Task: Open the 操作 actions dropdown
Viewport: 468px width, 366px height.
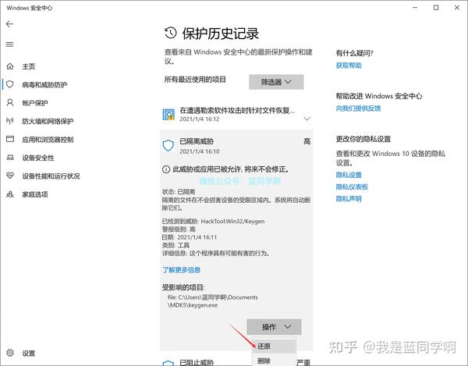Action: [274, 327]
